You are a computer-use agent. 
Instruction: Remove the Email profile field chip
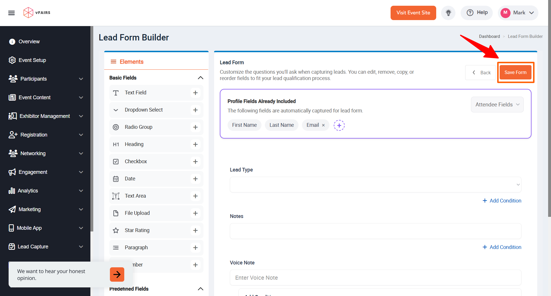tap(323, 125)
